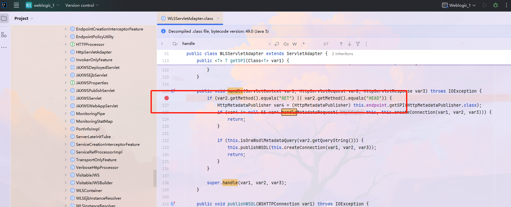The width and height of the screenshot is (511, 207).
Task: Click the info icon in decompiled banner
Action: pyautogui.click(x=163, y=31)
